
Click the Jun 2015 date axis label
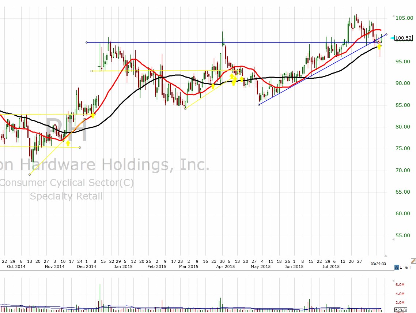pyautogui.click(x=294, y=267)
